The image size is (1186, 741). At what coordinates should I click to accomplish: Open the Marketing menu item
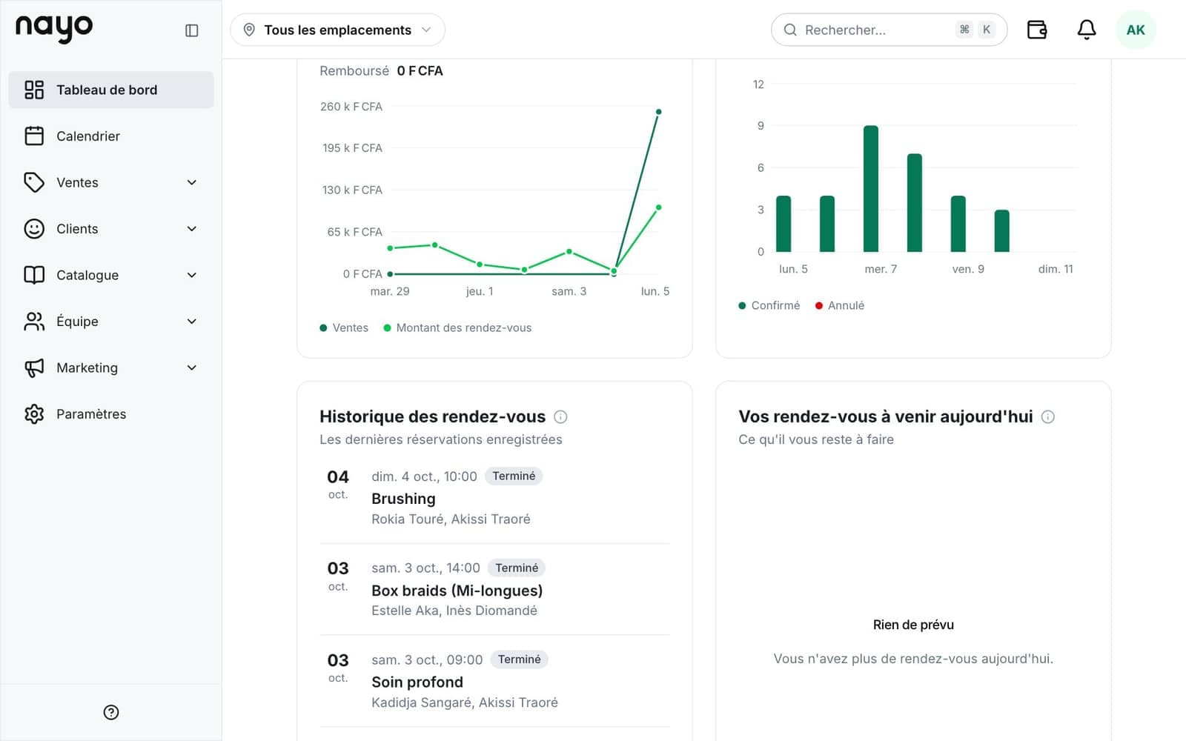click(111, 368)
